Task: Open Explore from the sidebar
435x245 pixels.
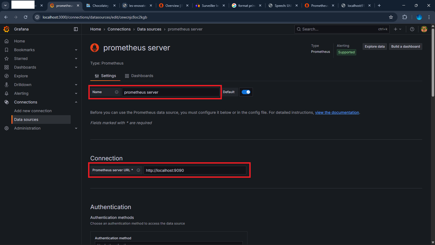Action: point(21,76)
